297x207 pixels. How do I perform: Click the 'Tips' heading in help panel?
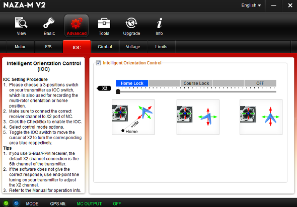tap(8, 148)
